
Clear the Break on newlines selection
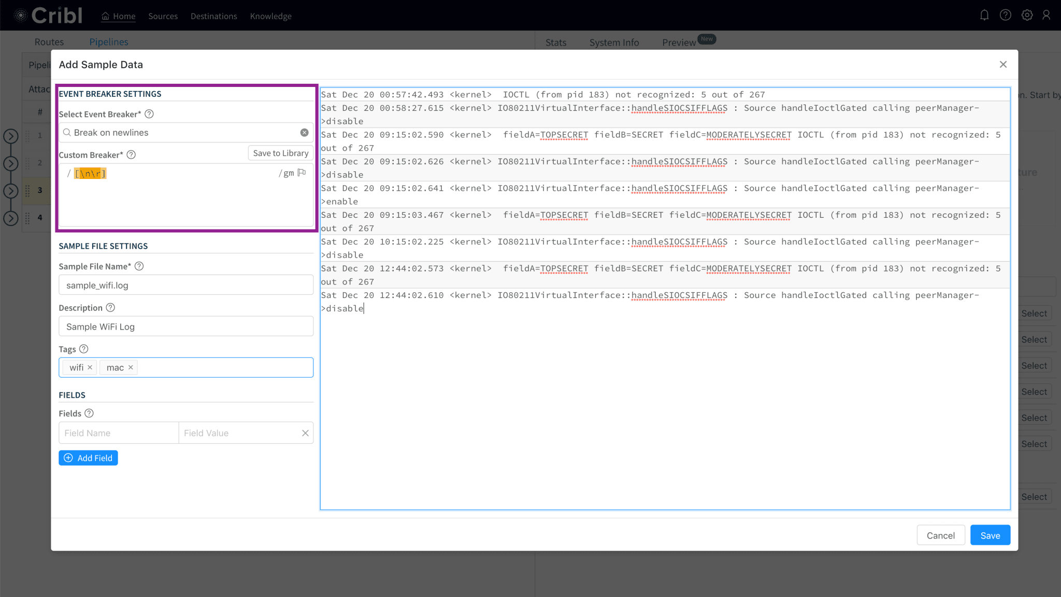click(x=304, y=132)
